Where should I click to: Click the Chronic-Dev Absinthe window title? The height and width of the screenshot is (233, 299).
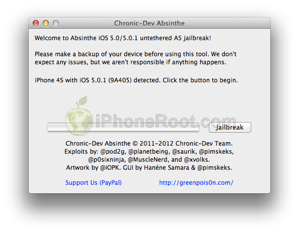click(149, 23)
